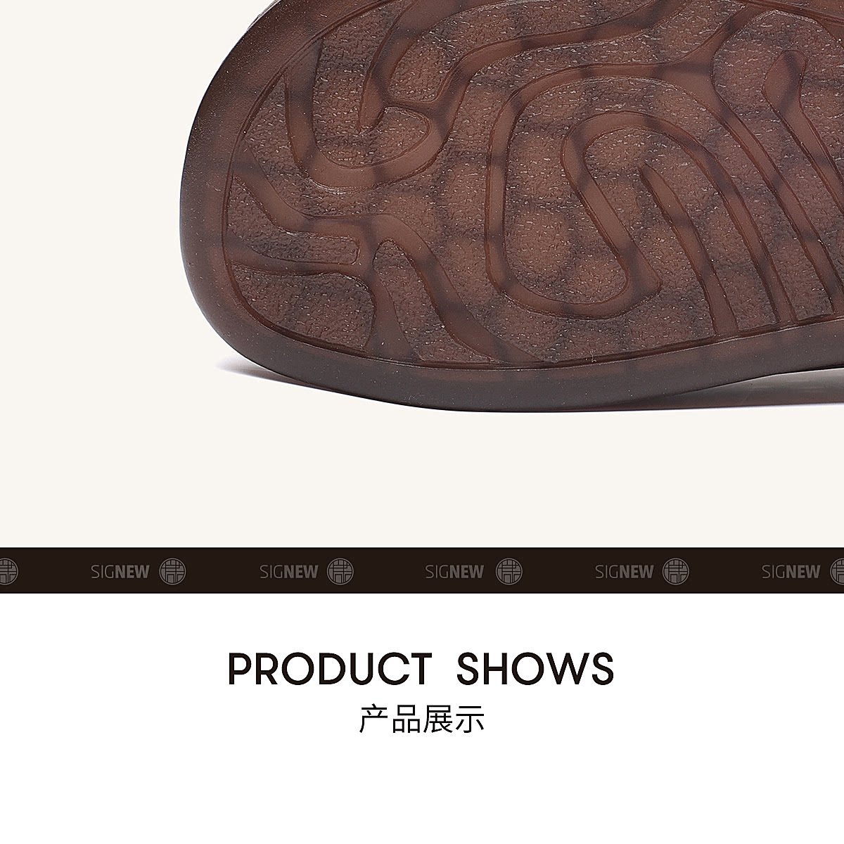Select the fourth SIGNEW wordmark in banner
Image resolution: width=844 pixels, height=844 pixels.
624,572
